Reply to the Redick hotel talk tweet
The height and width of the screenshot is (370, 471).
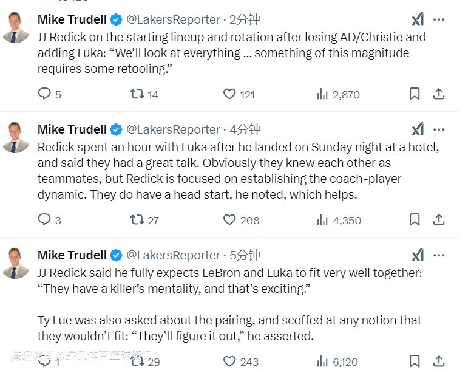pos(44,219)
